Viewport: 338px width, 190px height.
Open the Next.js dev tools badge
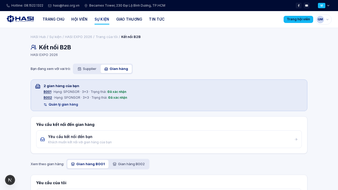(10, 180)
